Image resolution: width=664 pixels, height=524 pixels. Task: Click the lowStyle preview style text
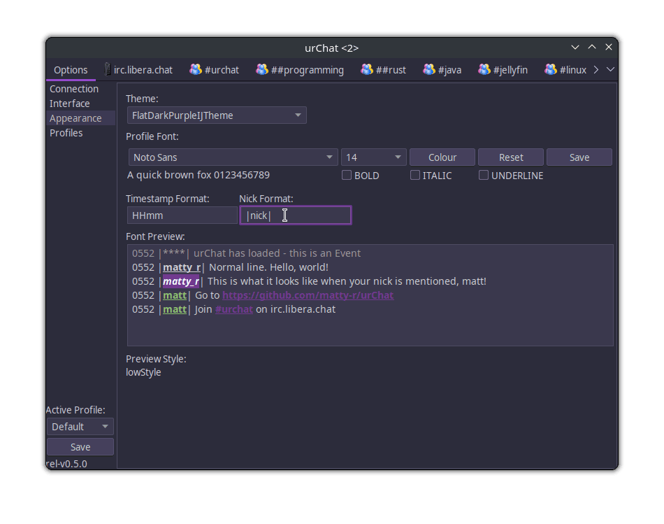143,372
